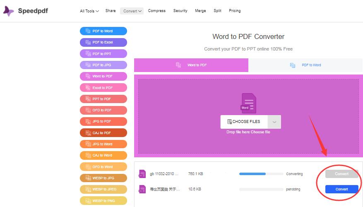Image resolution: width=363 pixels, height=207 pixels.
Task: Click the Drop file here Choose file link
Action: (x=248, y=132)
